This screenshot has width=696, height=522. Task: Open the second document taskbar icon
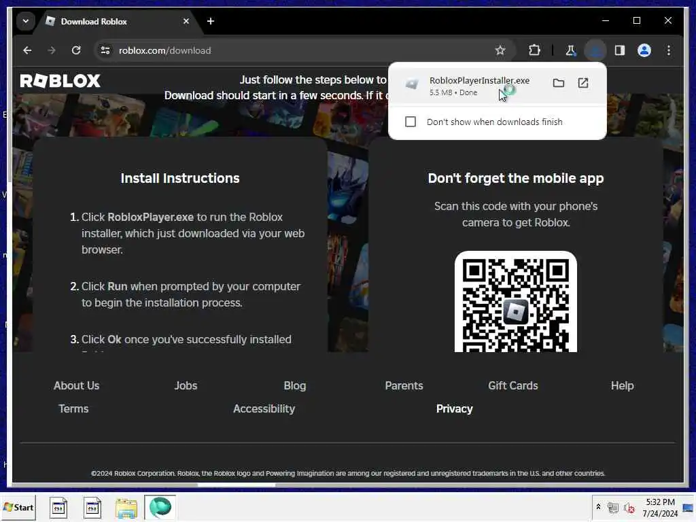[x=92, y=507]
